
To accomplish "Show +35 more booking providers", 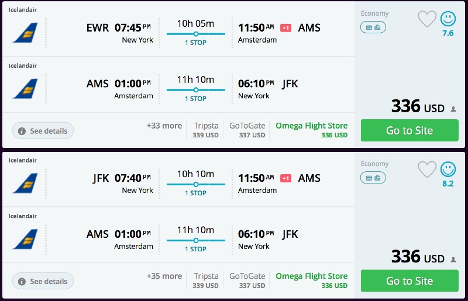I will point(164,276).
